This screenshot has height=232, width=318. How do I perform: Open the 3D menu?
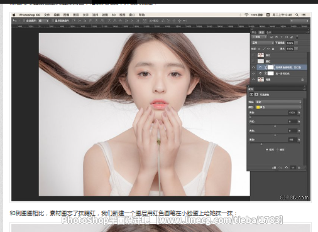[114, 15]
